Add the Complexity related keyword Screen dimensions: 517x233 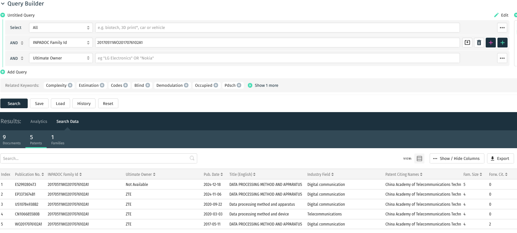click(x=70, y=85)
